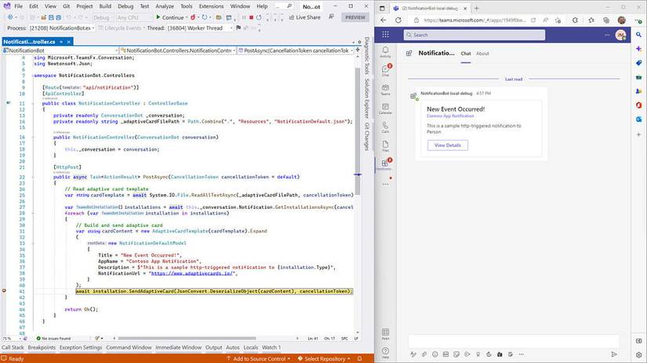Open the Apps store icon in Teams sidebar
The width and height of the screenshot is (647, 363).
click(385, 333)
